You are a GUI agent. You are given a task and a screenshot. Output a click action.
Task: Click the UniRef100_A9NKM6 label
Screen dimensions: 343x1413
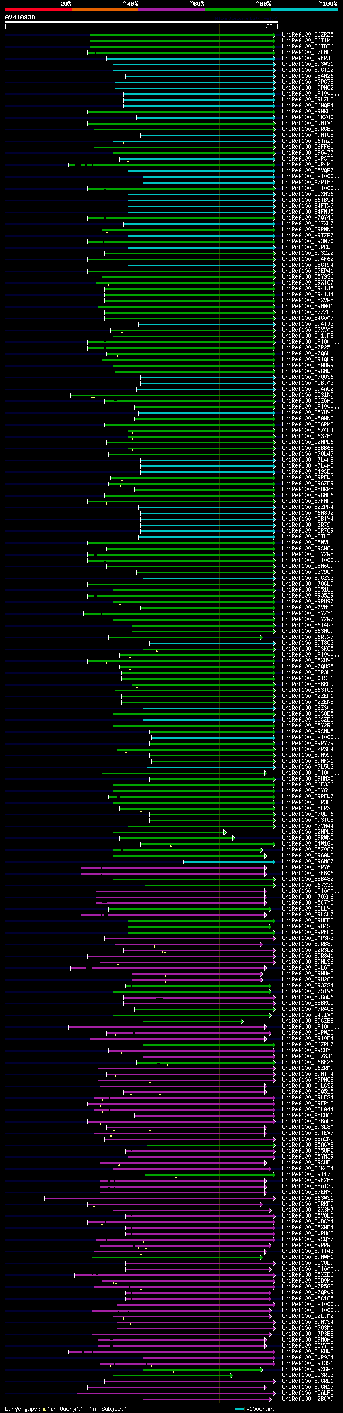(308, 112)
